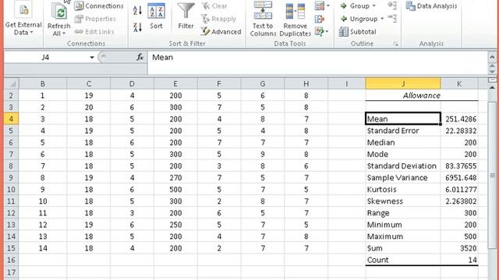Click the Standard Deviation label cell
499x280 pixels.
tap(403, 166)
